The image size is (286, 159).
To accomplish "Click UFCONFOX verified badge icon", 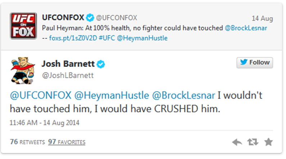I will coord(91,18).
